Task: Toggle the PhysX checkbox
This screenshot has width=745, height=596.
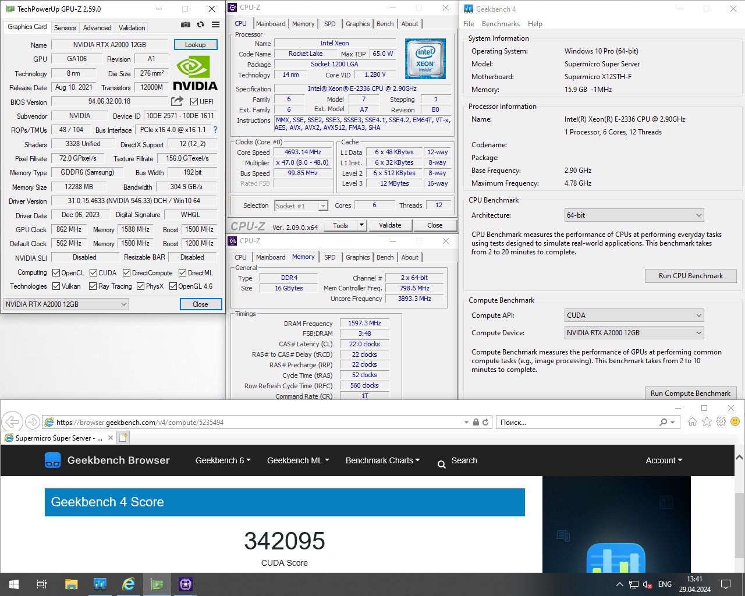Action: tap(140, 286)
